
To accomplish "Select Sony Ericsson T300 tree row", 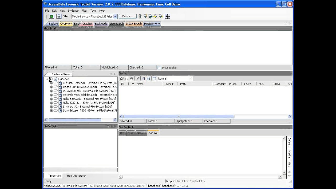I will [90, 111].
